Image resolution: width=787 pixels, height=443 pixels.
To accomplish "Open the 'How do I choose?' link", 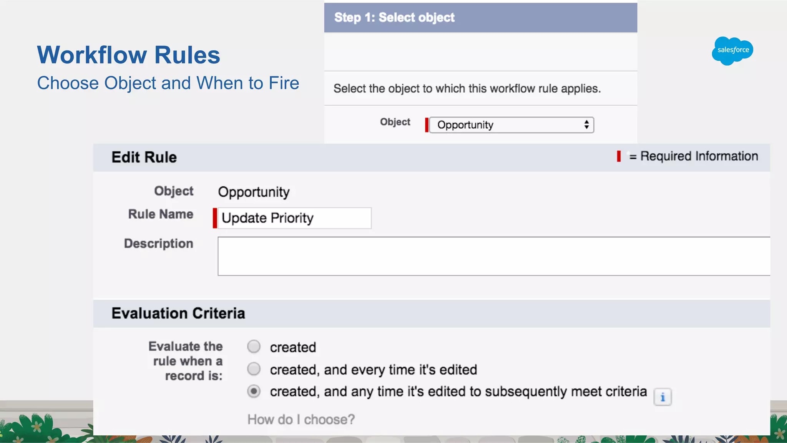I will (x=301, y=419).
